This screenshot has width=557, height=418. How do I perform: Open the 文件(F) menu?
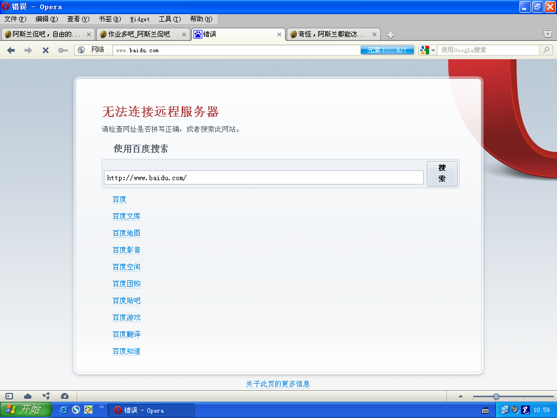15,19
